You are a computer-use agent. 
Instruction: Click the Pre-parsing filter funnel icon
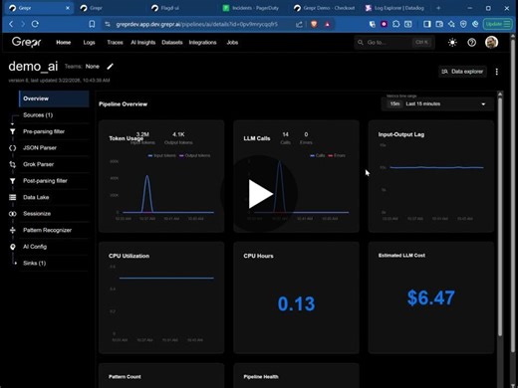pos(12,131)
